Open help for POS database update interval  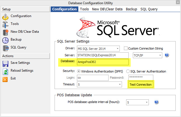tap(156, 102)
